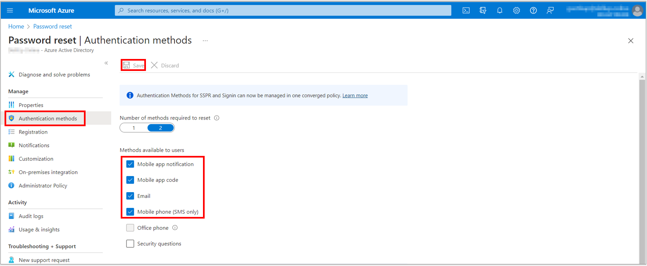Image resolution: width=647 pixels, height=266 pixels.
Task: Show info tooltip for number of methods required
Action: [217, 118]
